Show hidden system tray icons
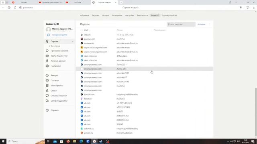The width and height of the screenshot is (257, 144). coord(228,141)
